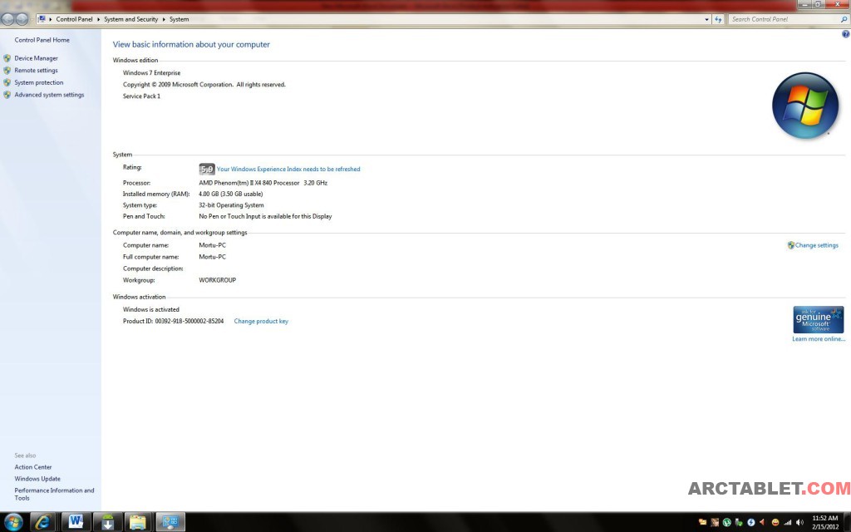
Task: Click the Show desktop button
Action: (847, 522)
